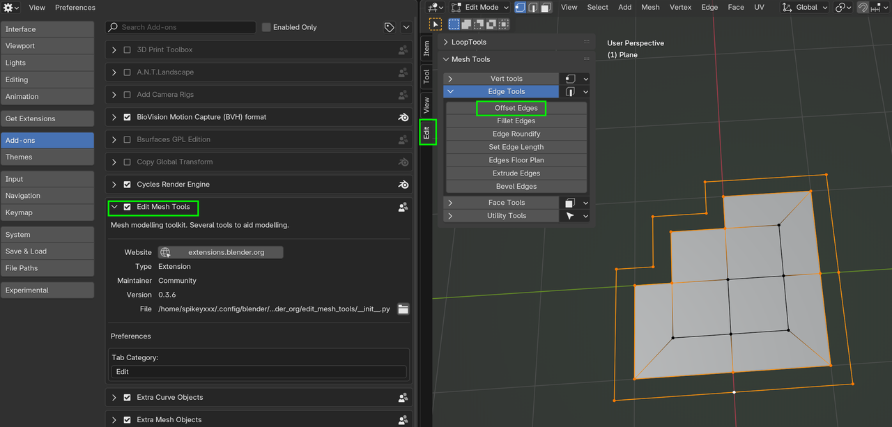Enable the A.N.T.Landscape add-on checkbox

(x=127, y=72)
